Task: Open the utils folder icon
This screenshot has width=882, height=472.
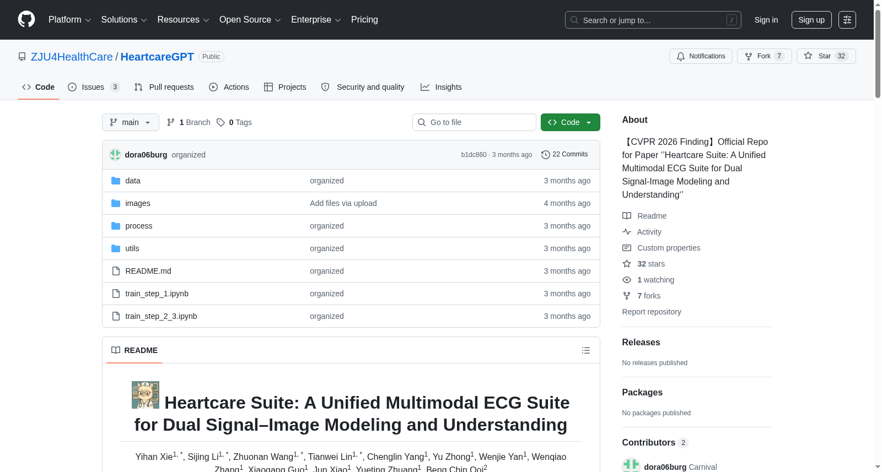Action: [116, 248]
